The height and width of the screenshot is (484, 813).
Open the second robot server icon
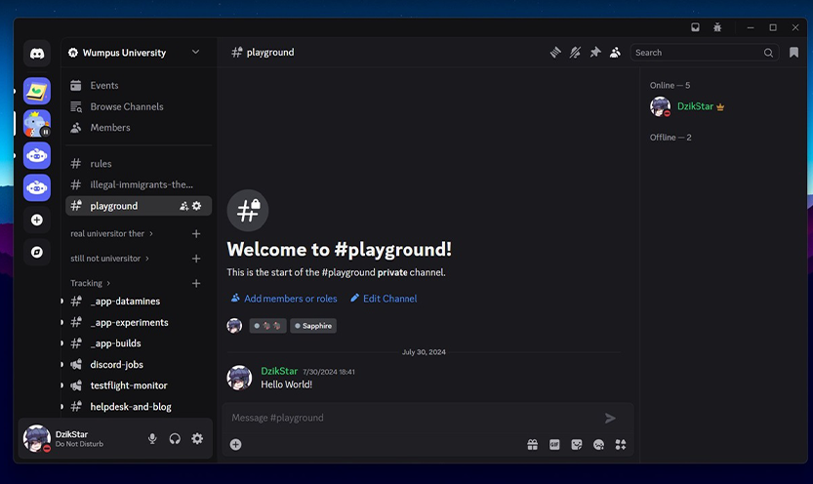(x=37, y=187)
